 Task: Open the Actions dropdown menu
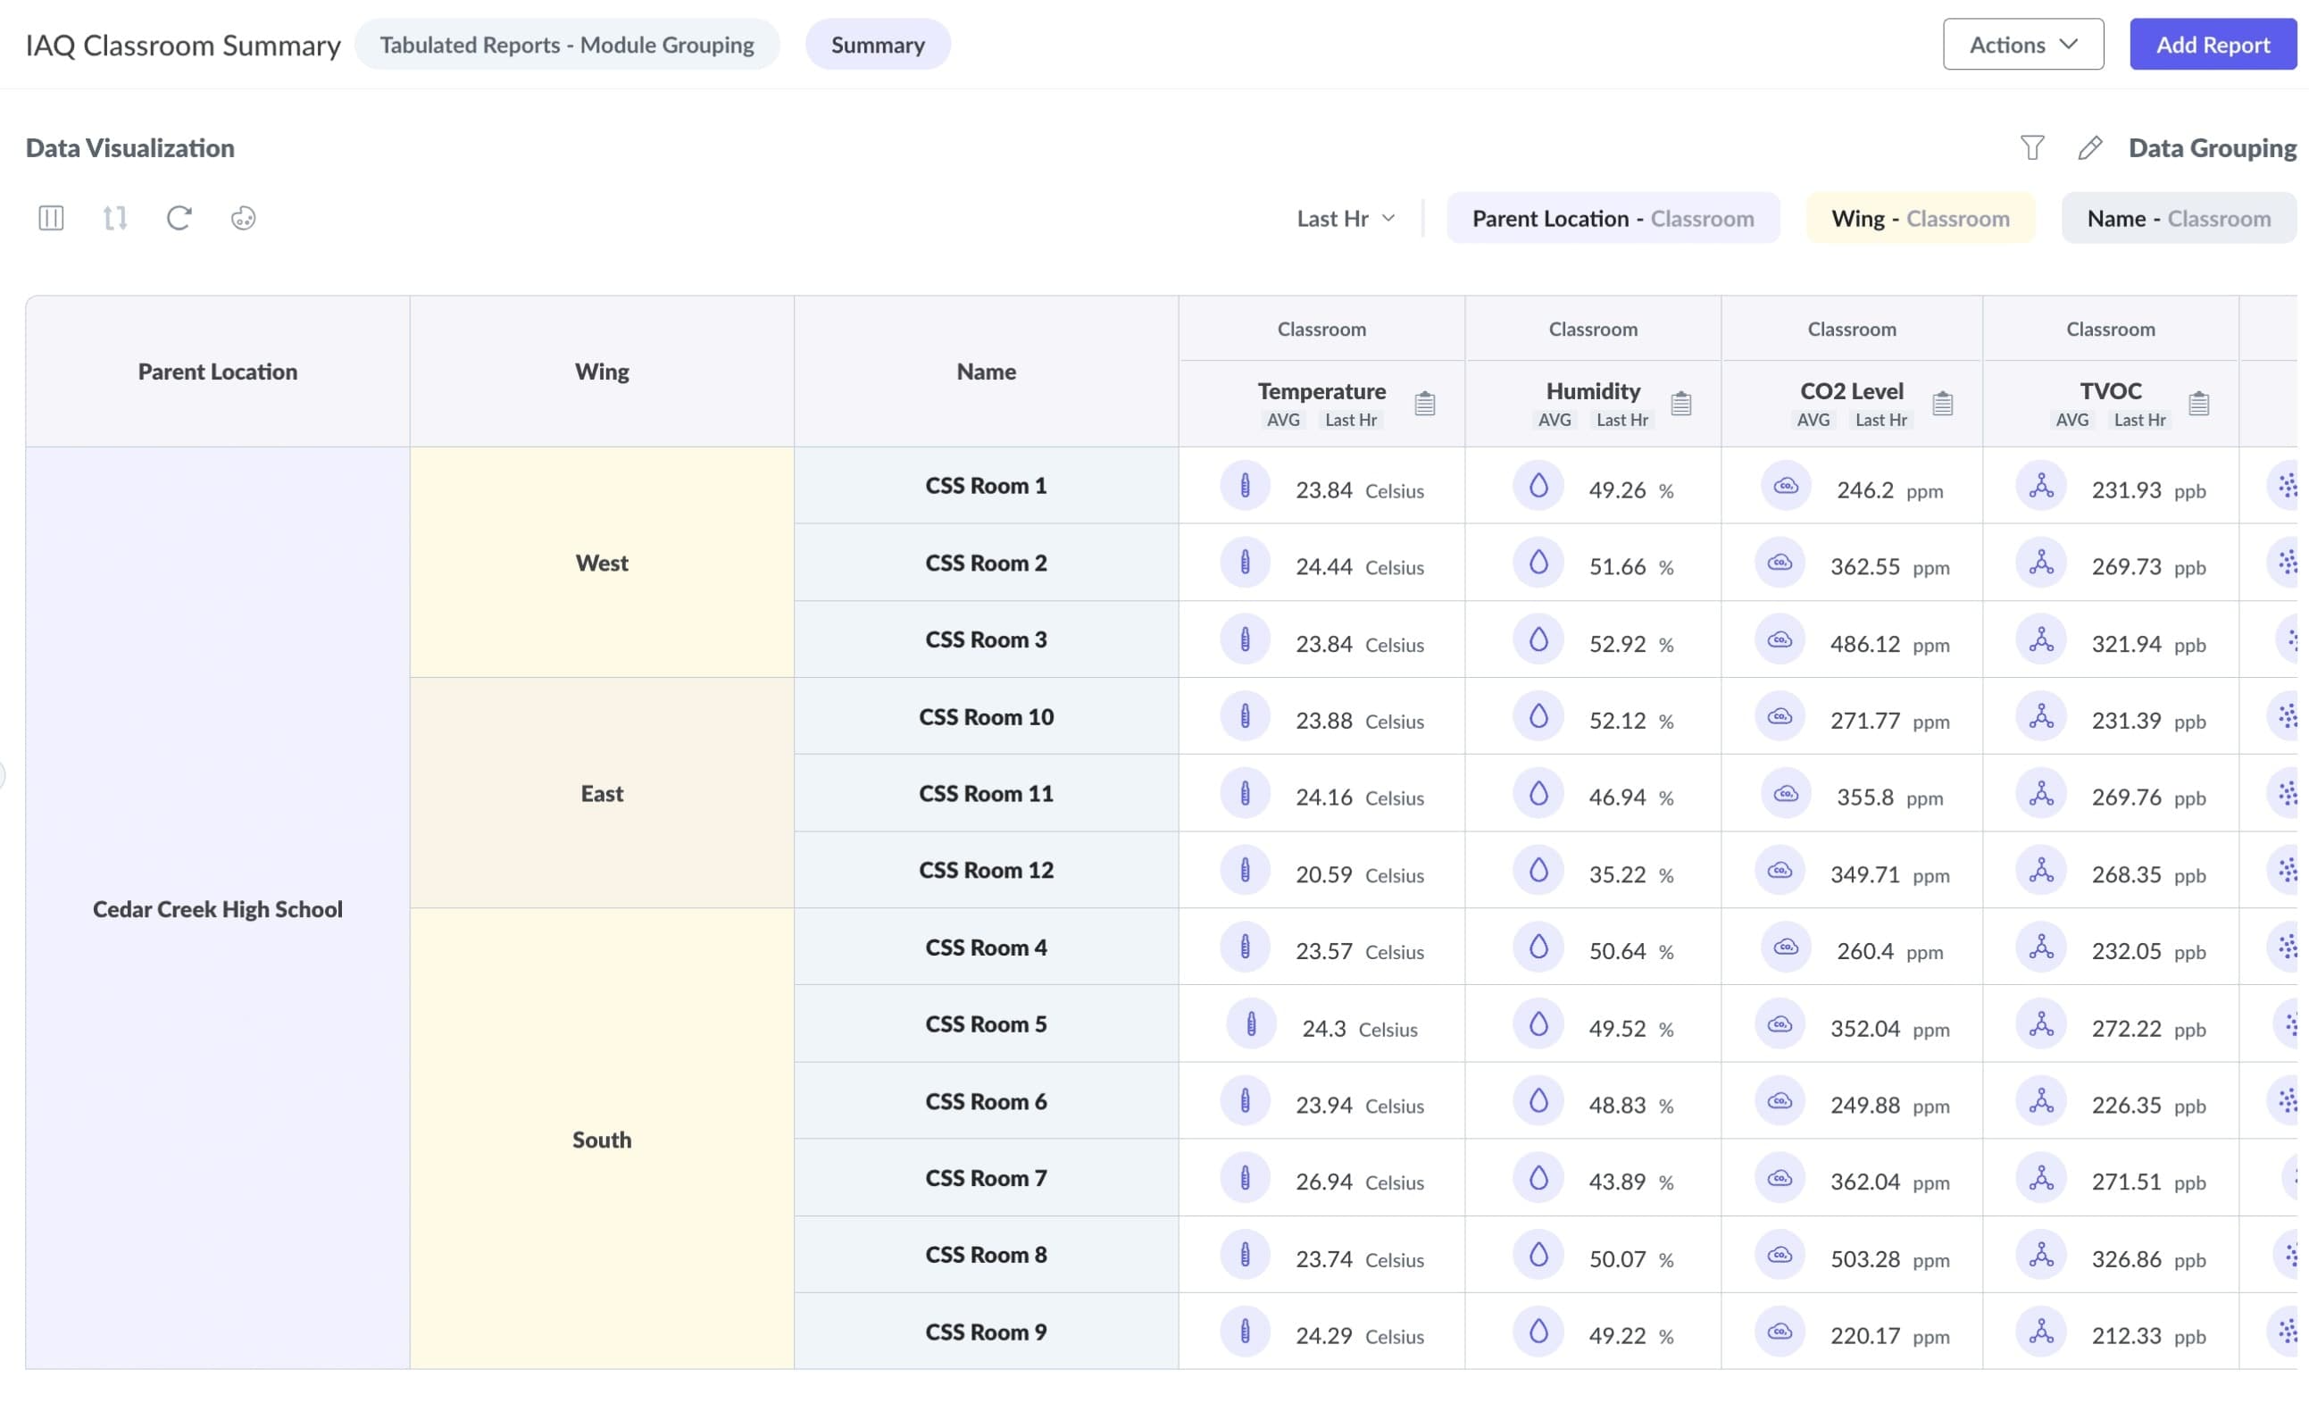(2022, 44)
